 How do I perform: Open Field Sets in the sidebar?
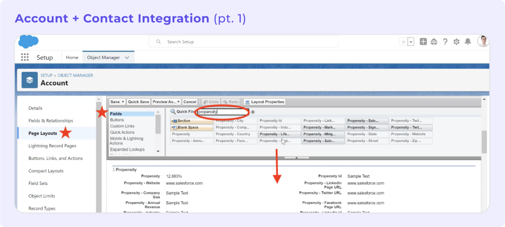(x=38, y=184)
